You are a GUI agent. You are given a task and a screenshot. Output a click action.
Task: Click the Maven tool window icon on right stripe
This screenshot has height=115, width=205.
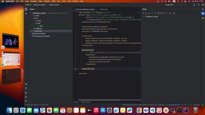click(x=203, y=13)
